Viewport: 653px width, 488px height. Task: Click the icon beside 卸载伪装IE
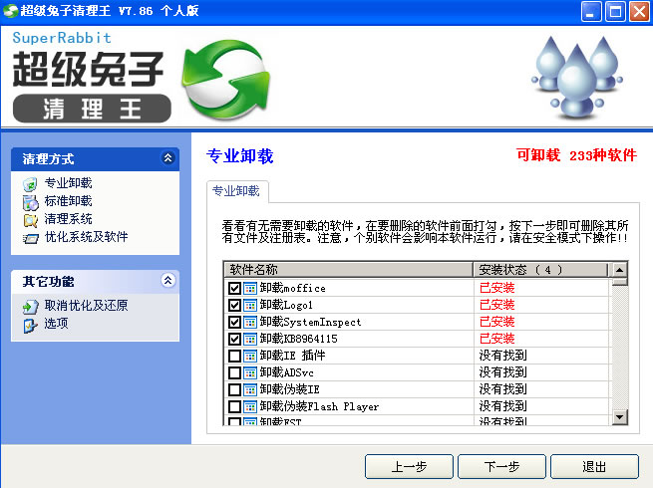pos(250,389)
